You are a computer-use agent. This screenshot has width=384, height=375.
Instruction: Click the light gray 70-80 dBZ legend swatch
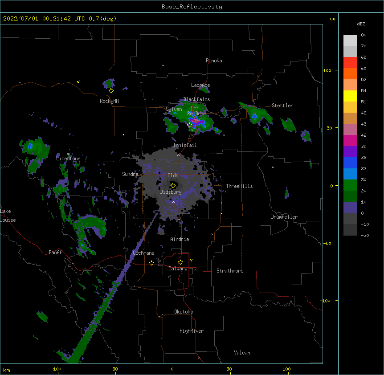click(x=350, y=41)
